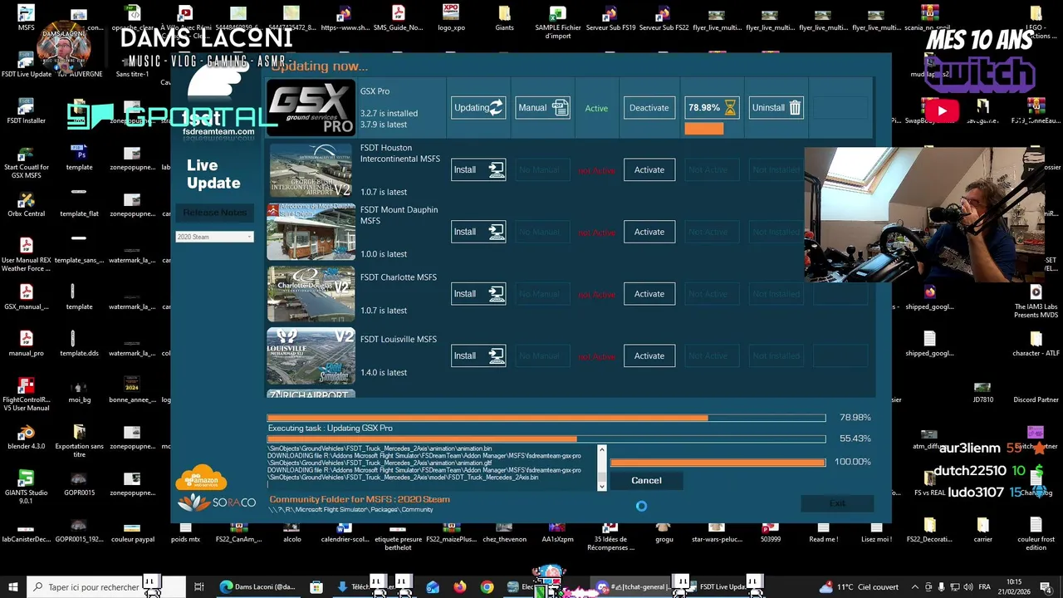Open Task View on the taskbar
Screen dimensions: 1063x598
point(199,587)
